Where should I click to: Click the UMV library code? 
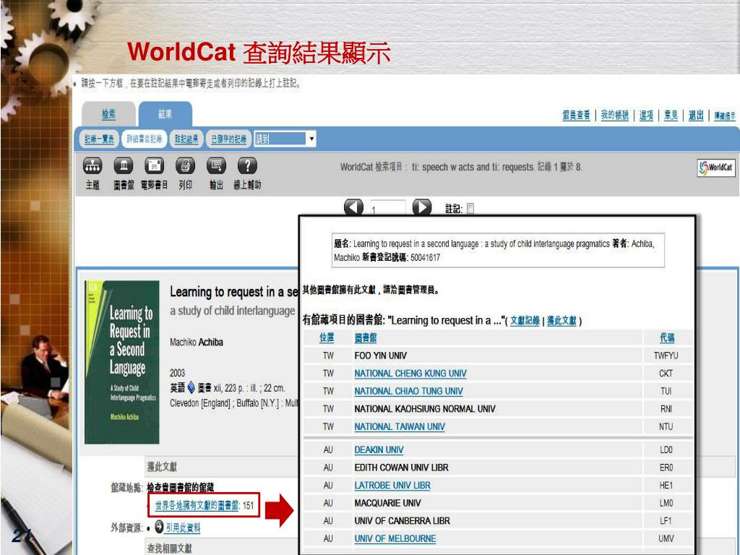click(666, 538)
